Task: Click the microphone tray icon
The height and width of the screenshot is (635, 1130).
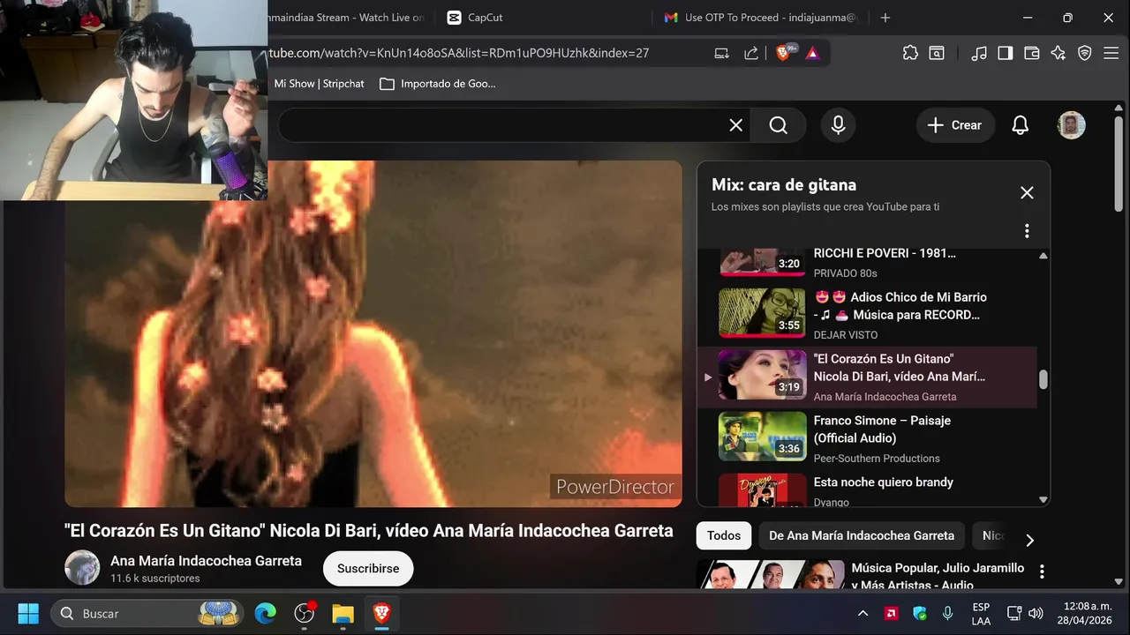Action: [947, 613]
